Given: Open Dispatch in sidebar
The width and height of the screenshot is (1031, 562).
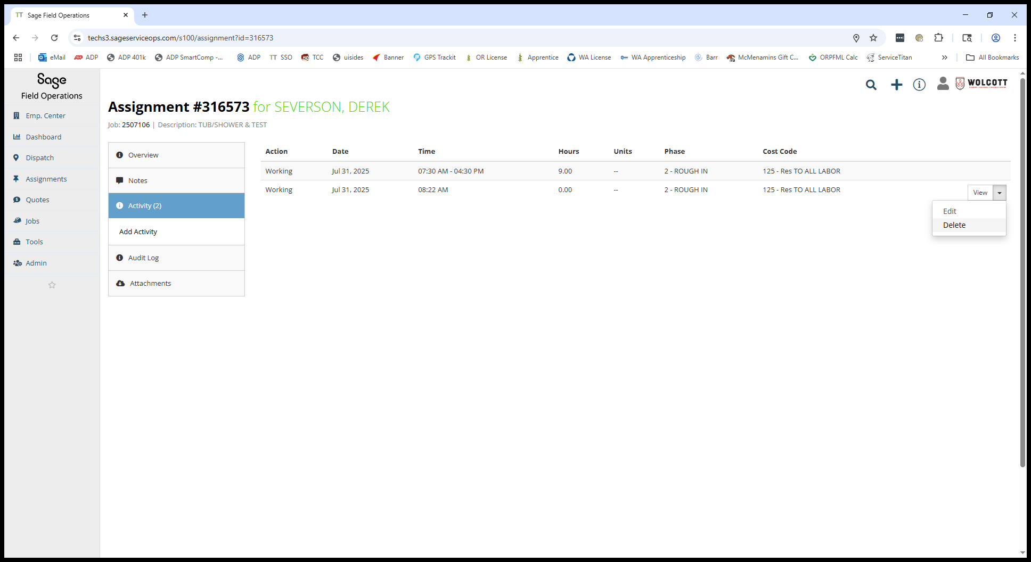Looking at the screenshot, I should 40,158.
